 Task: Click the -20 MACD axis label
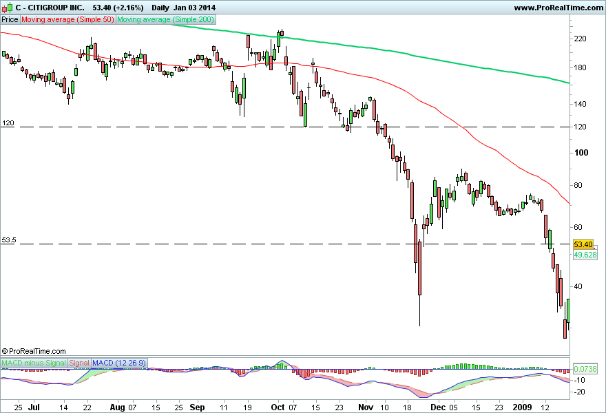(x=579, y=392)
